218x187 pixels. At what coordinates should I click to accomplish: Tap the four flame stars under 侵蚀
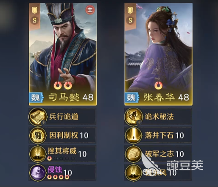coord(58,177)
